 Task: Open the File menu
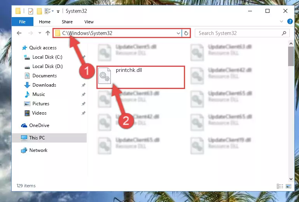pos(22,22)
